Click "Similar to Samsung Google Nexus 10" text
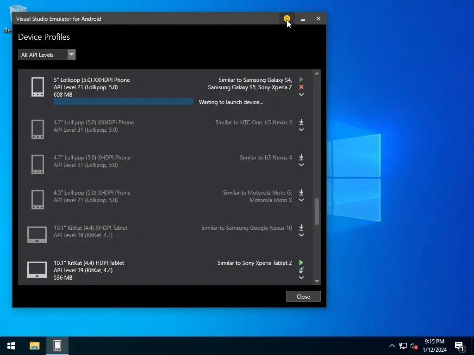The height and width of the screenshot is (355, 474). point(247,228)
